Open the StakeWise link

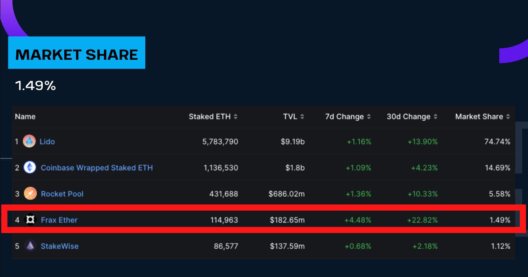click(x=60, y=246)
